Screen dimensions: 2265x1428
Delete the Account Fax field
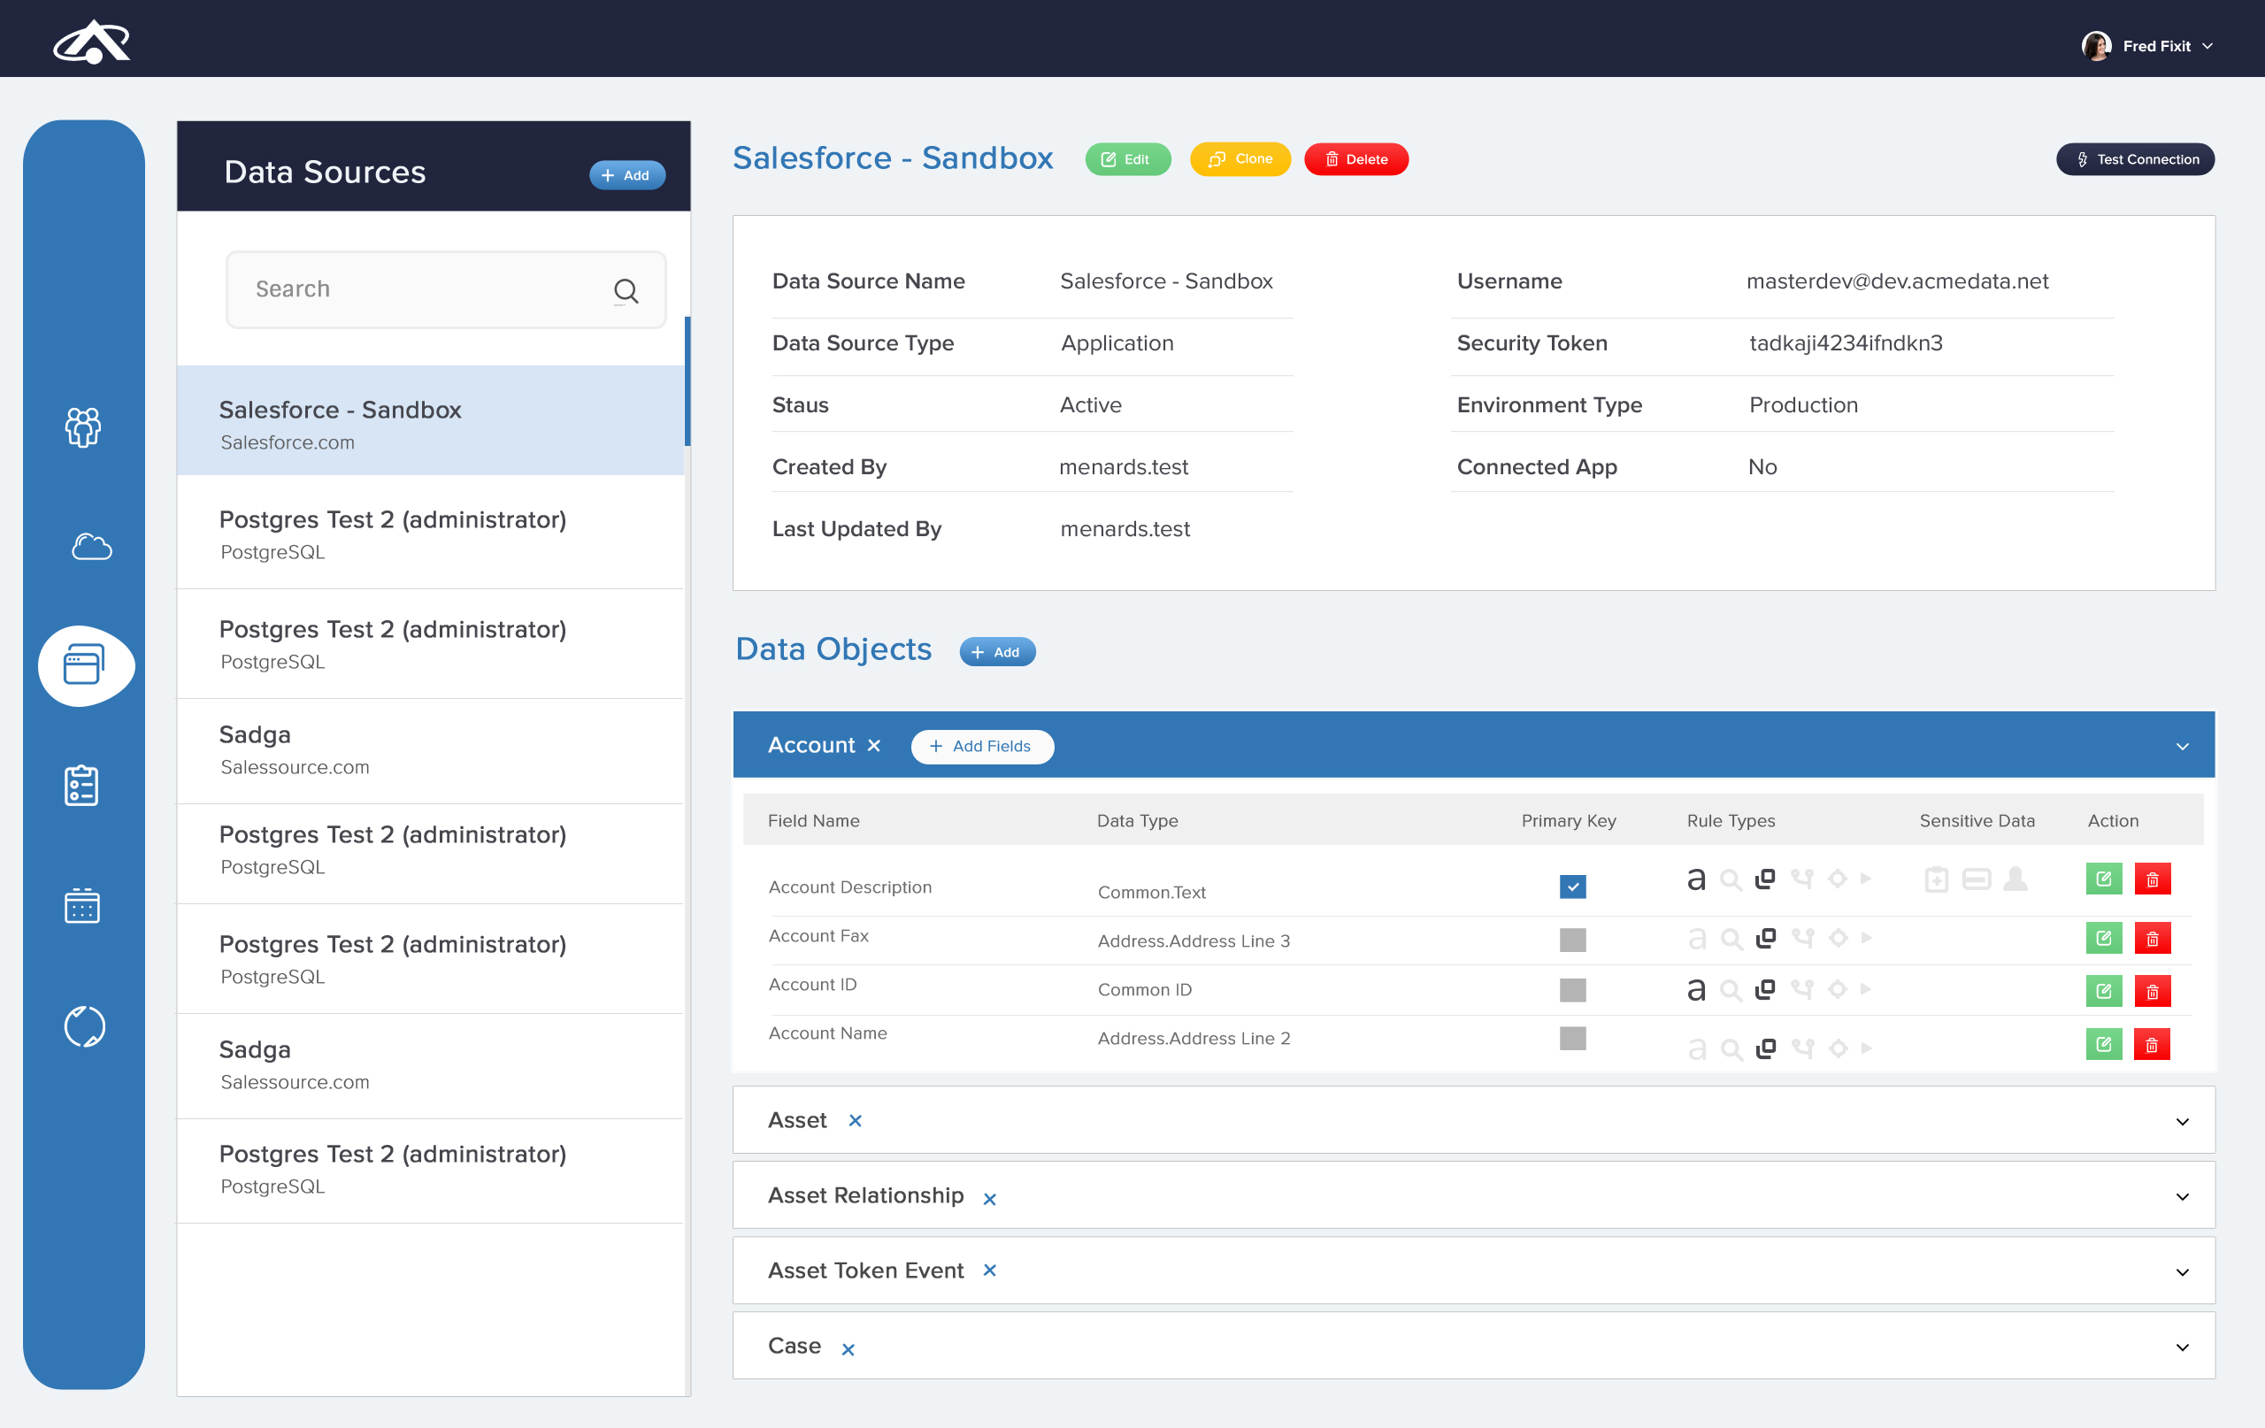[2152, 938]
